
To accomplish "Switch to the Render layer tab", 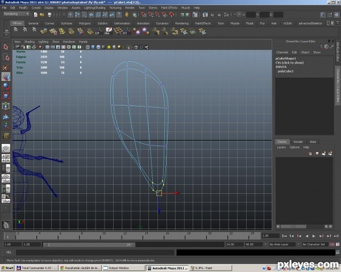I will click(x=298, y=142).
